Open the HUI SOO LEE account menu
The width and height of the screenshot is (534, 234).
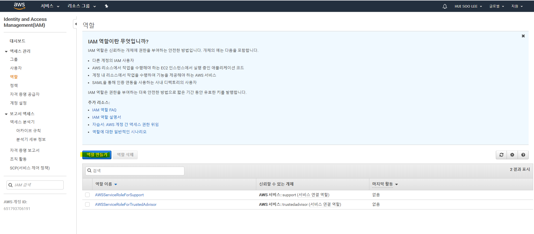pos(468,6)
